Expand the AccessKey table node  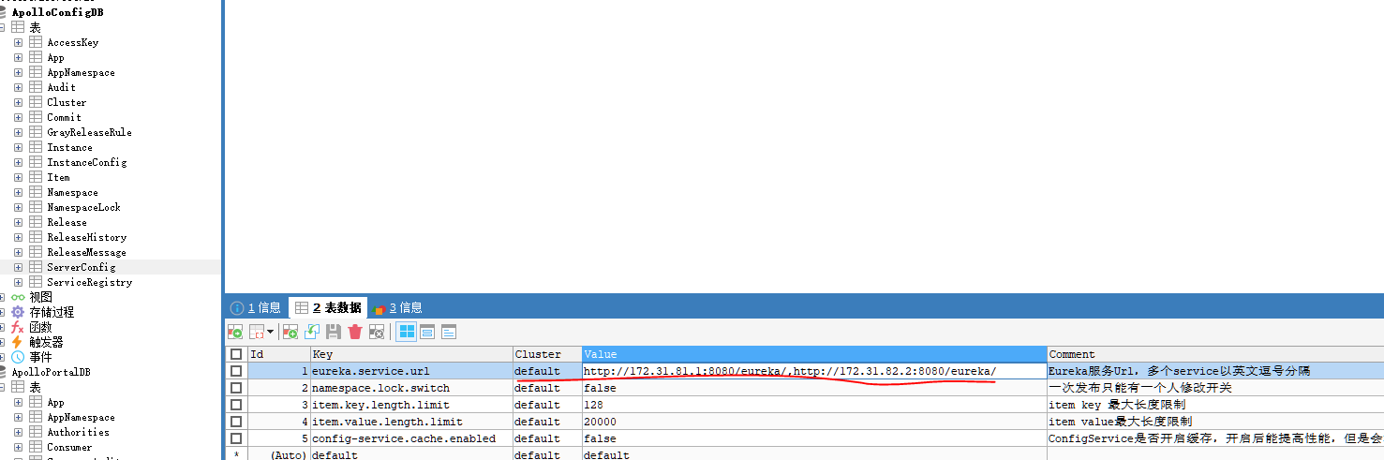tap(18, 42)
